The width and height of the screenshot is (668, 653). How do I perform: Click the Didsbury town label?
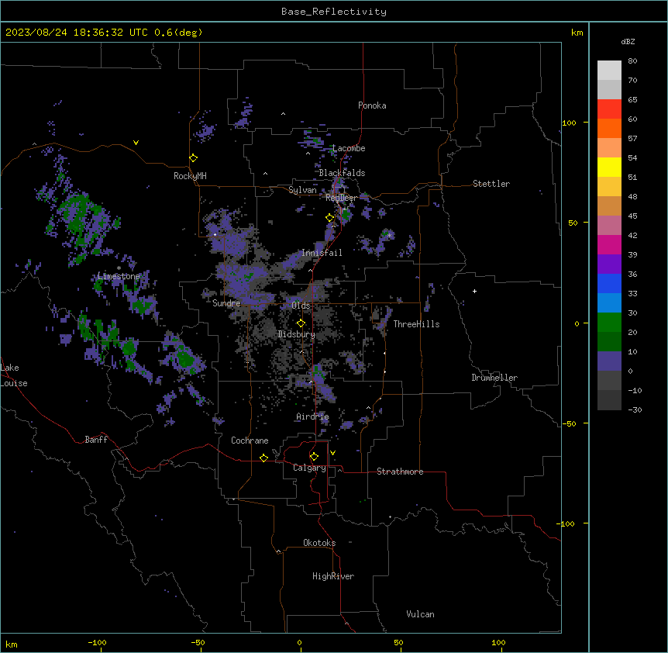(x=297, y=334)
